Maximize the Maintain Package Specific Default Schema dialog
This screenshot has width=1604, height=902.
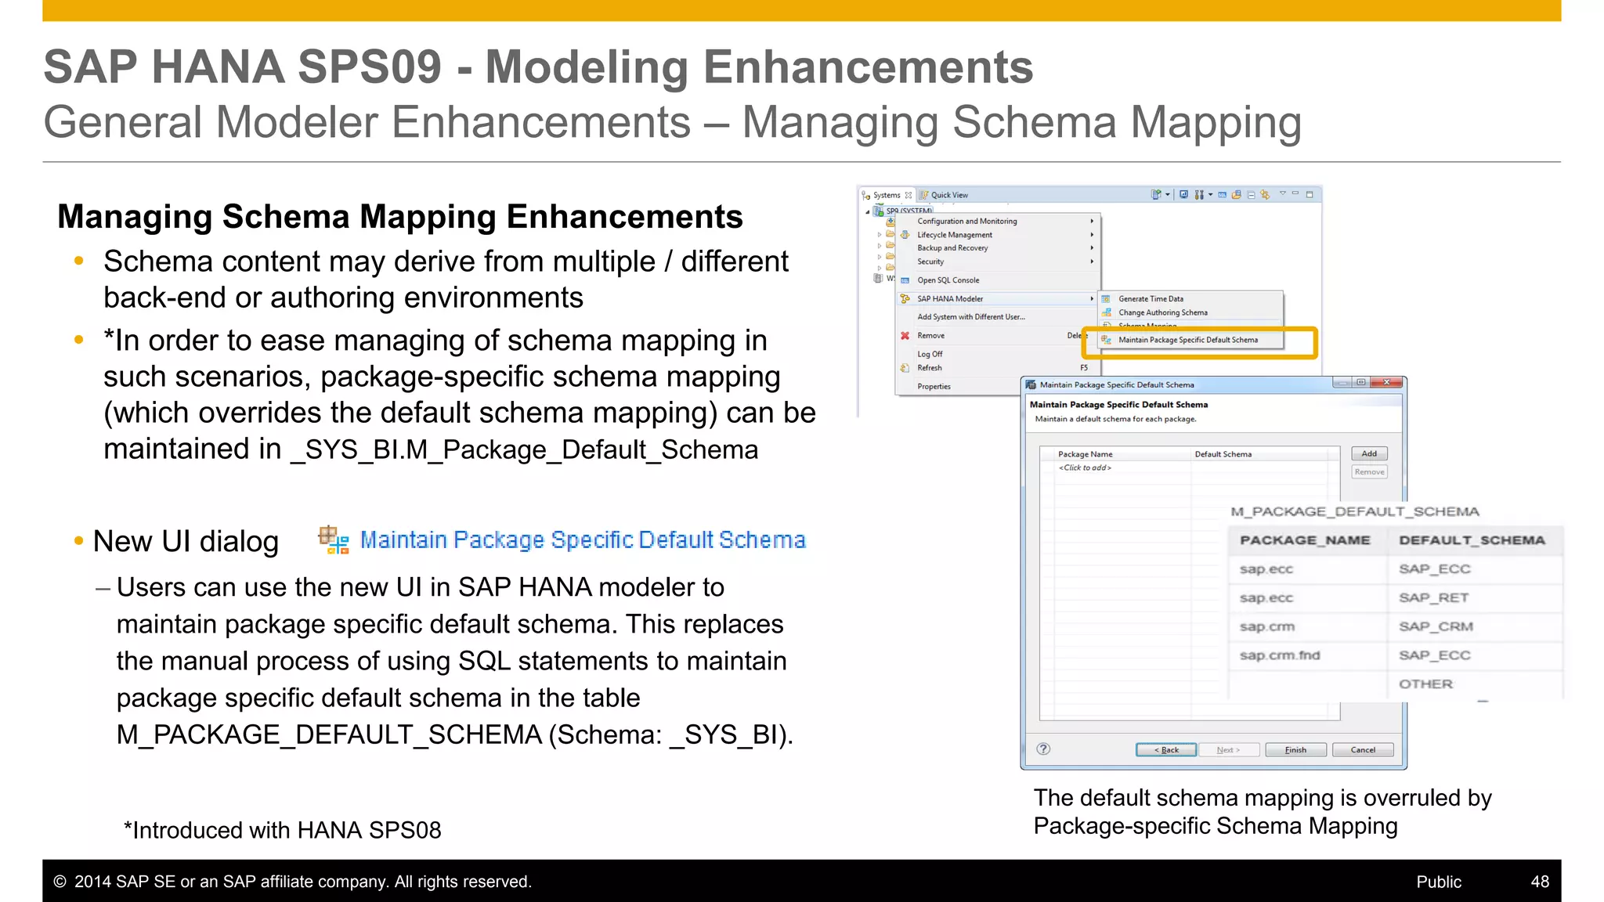[x=1361, y=383]
